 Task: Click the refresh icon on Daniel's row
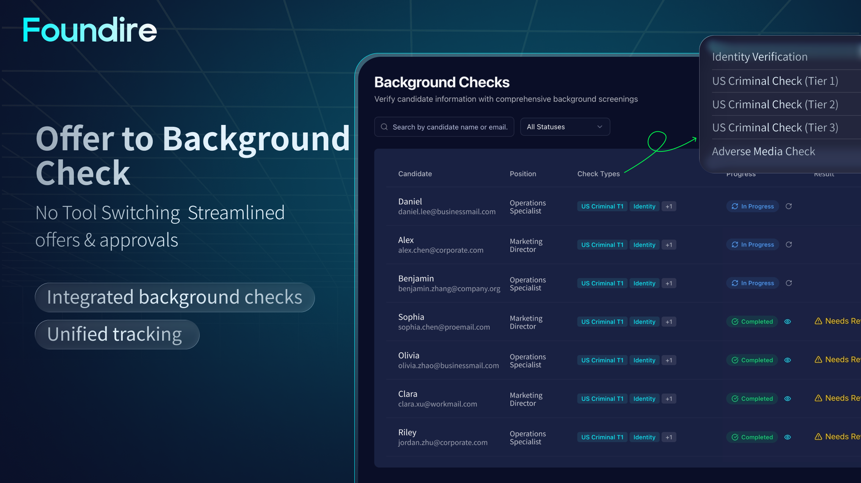789,206
